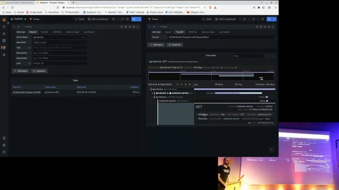Clear the api-service Service Name selection
The width and height of the screenshot is (339, 190).
(83, 37)
